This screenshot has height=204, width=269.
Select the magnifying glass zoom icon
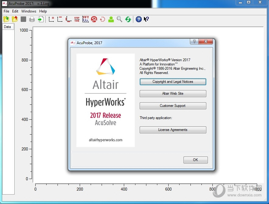(x=120, y=19)
